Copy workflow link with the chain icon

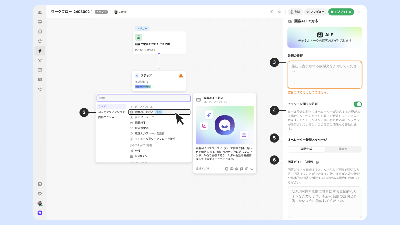pyautogui.click(x=272, y=12)
